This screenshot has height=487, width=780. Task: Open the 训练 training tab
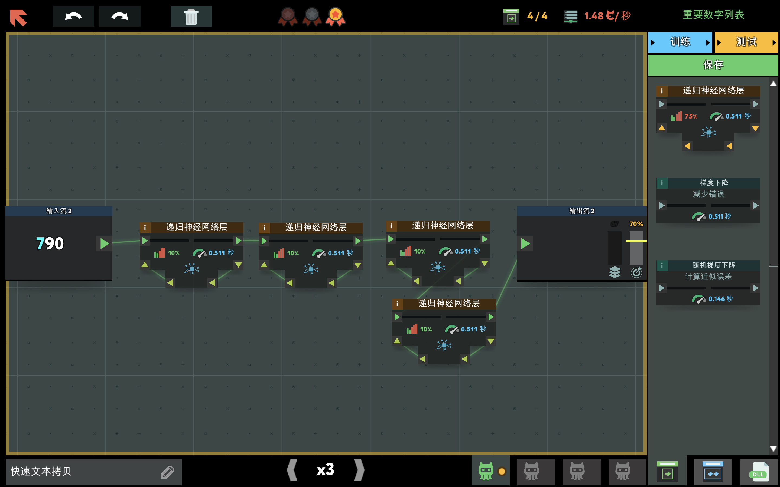click(x=680, y=42)
